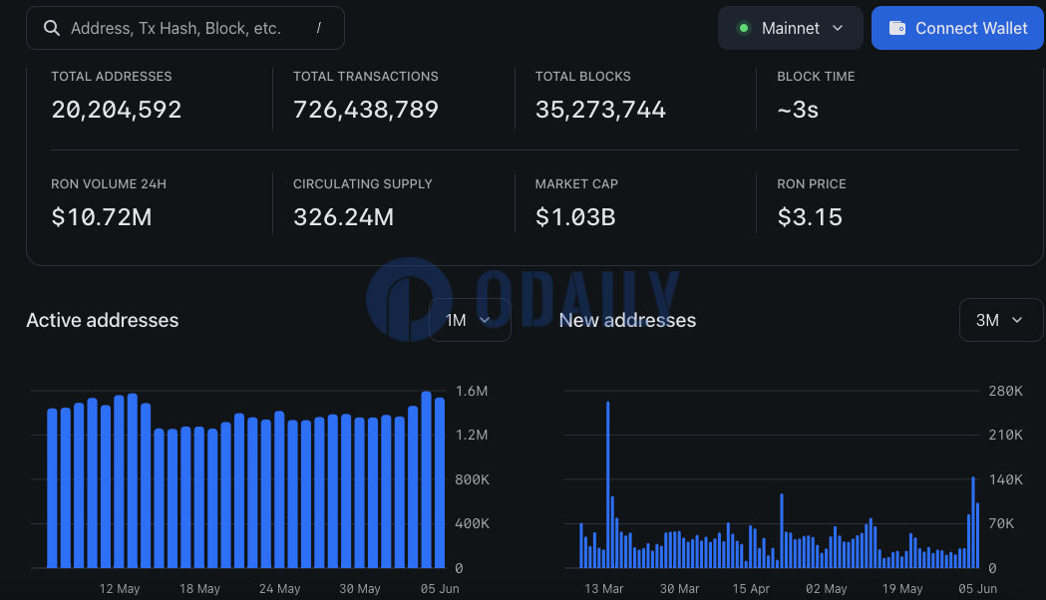Click the New addresses chart title
The height and width of the screenshot is (600, 1046).
[627, 320]
